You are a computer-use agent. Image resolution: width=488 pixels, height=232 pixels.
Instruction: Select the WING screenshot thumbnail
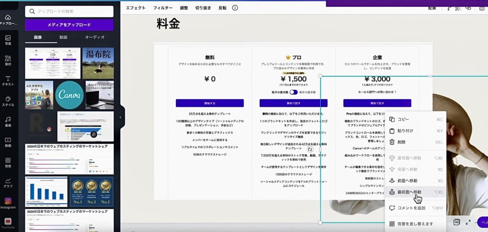click(x=86, y=126)
